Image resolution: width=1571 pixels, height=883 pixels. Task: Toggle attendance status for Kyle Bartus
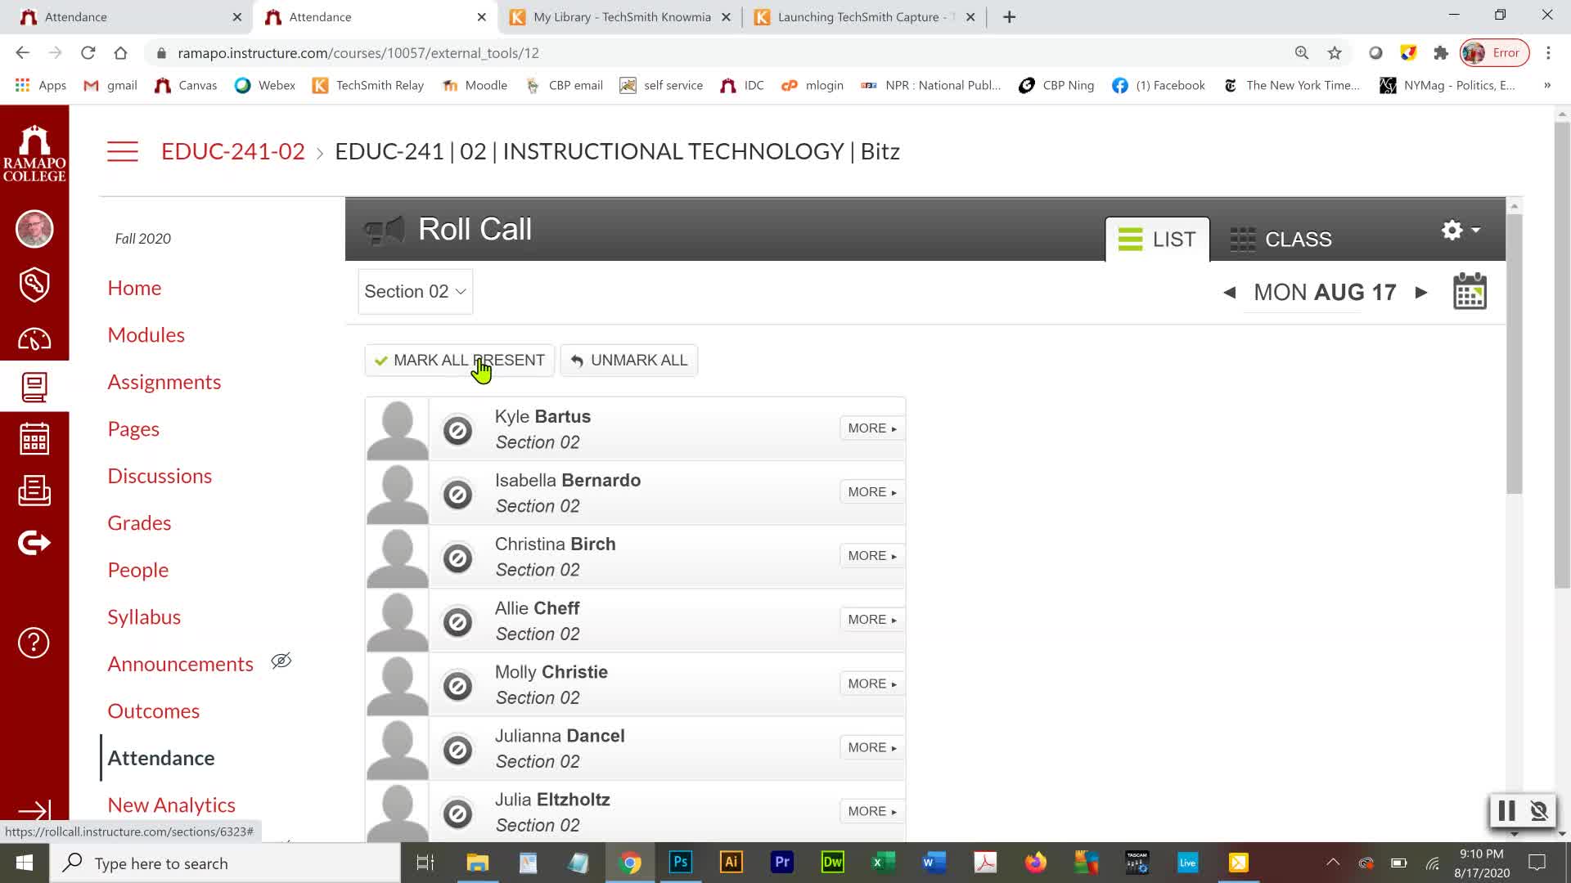pyautogui.click(x=457, y=430)
